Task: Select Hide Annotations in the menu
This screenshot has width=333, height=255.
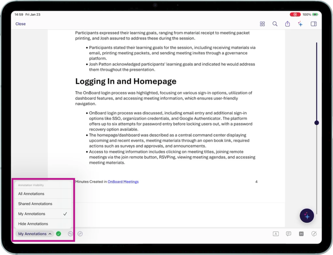Action: coord(33,224)
